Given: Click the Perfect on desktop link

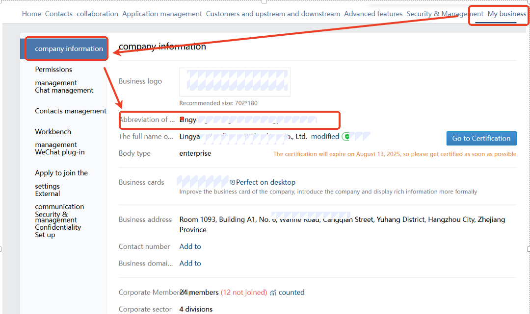Looking at the screenshot, I should [265, 182].
